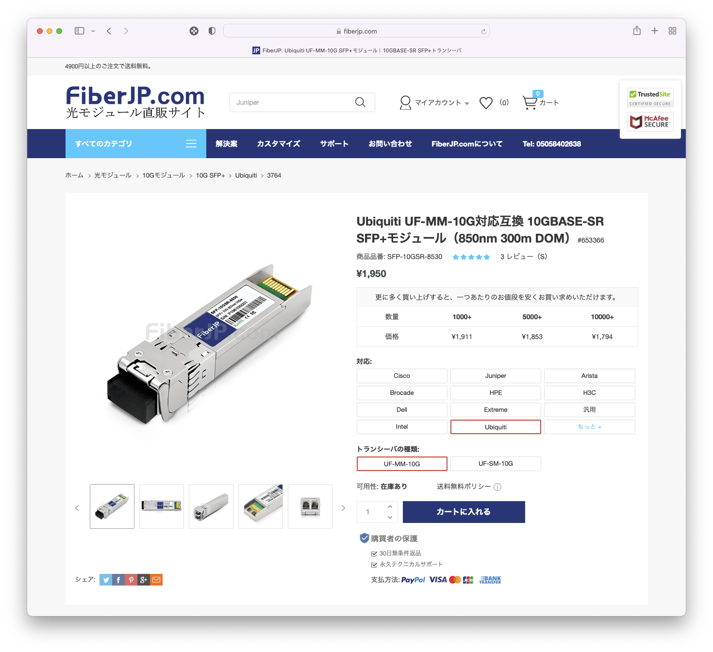The height and width of the screenshot is (652, 713).
Task: Share product on Twitter
Action: click(106, 580)
